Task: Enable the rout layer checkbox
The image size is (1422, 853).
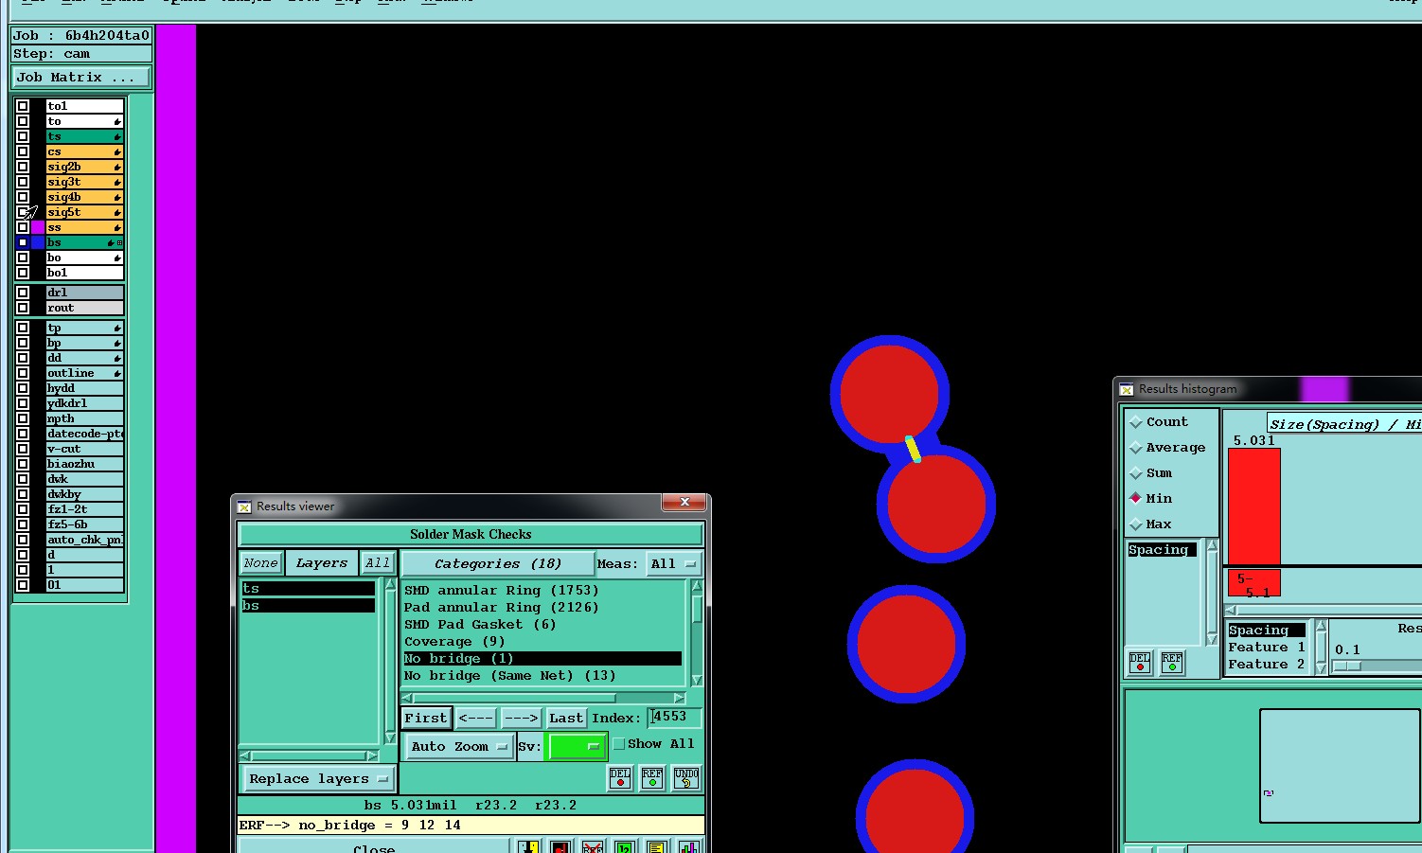Action: pyautogui.click(x=23, y=308)
